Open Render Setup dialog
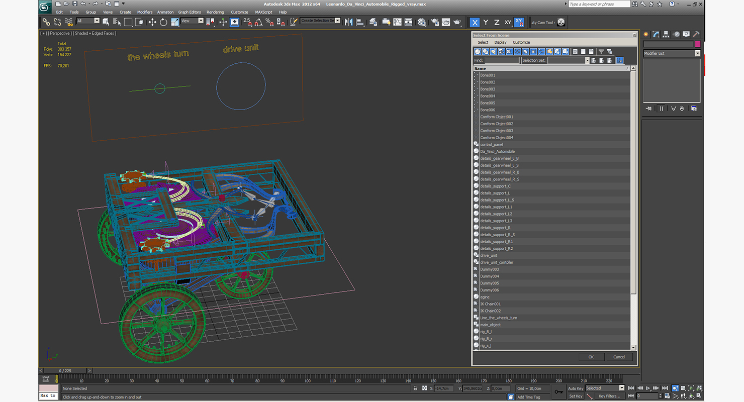The width and height of the screenshot is (744, 402). (x=435, y=22)
